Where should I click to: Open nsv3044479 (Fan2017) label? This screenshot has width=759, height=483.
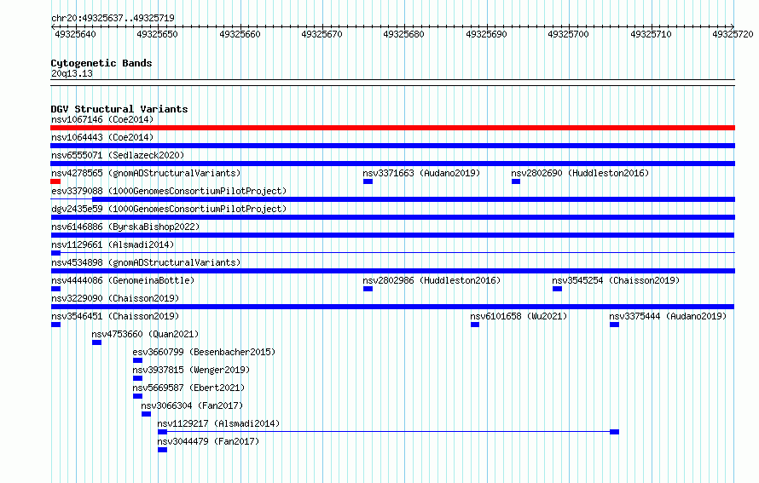point(208,441)
